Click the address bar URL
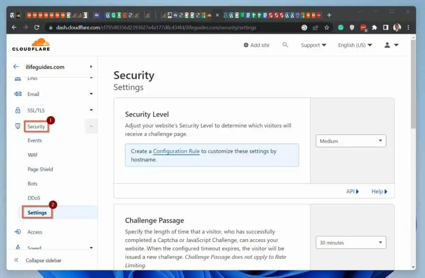The image size is (425, 278). [x=156, y=27]
